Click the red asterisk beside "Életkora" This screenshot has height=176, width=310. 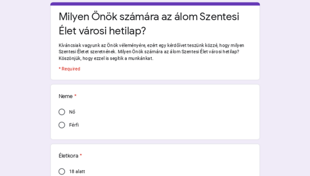tap(81, 156)
